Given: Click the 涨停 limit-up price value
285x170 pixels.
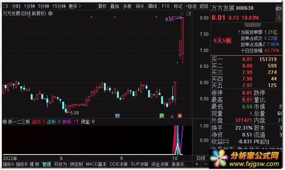Looking at the screenshot, I should coord(247,93).
